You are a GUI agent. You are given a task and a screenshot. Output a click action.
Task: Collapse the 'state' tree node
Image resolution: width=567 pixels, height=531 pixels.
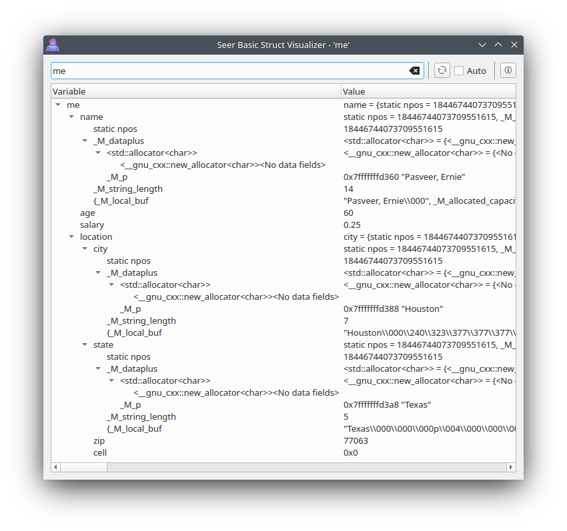click(85, 344)
